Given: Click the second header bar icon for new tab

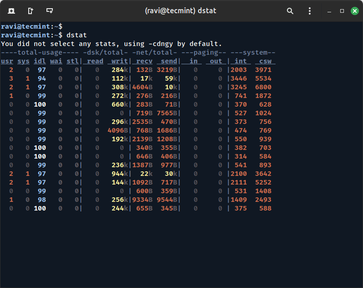Looking at the screenshot, I should (x=30, y=10).
